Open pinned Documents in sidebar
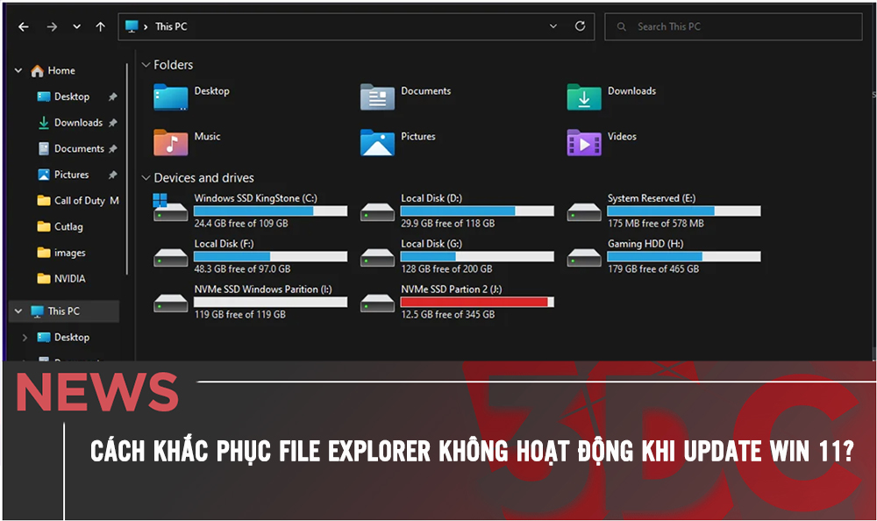Viewport: 877px width, 521px height. tap(79, 148)
